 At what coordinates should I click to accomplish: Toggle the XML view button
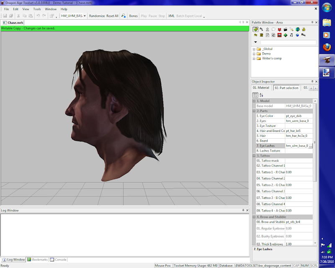tap(171, 16)
